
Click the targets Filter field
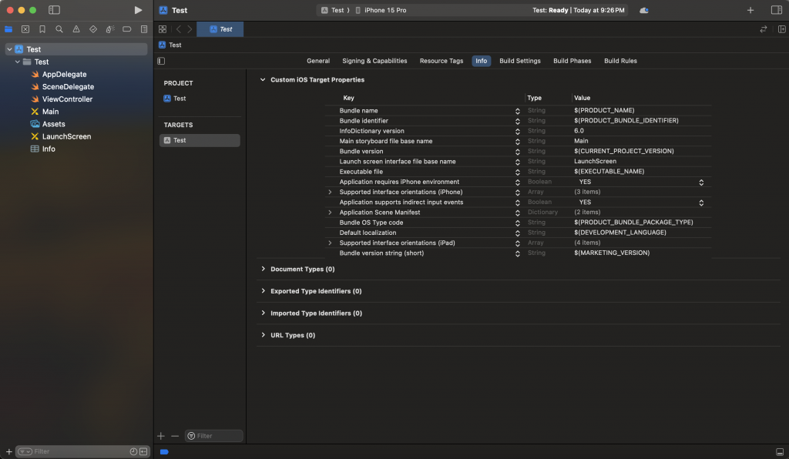[x=214, y=436]
